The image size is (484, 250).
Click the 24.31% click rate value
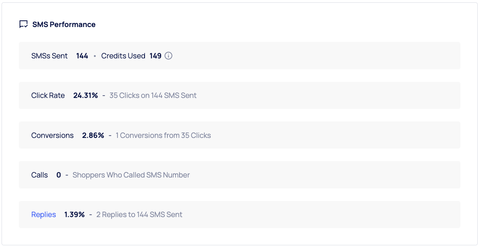click(86, 95)
